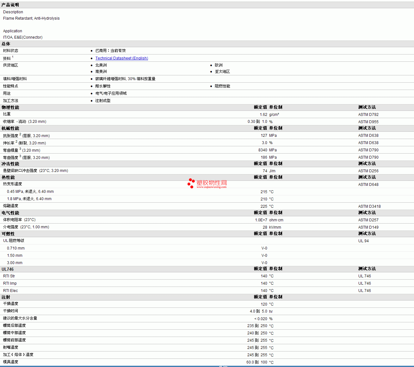Select the 冲击性能 section header

[x=10, y=164]
